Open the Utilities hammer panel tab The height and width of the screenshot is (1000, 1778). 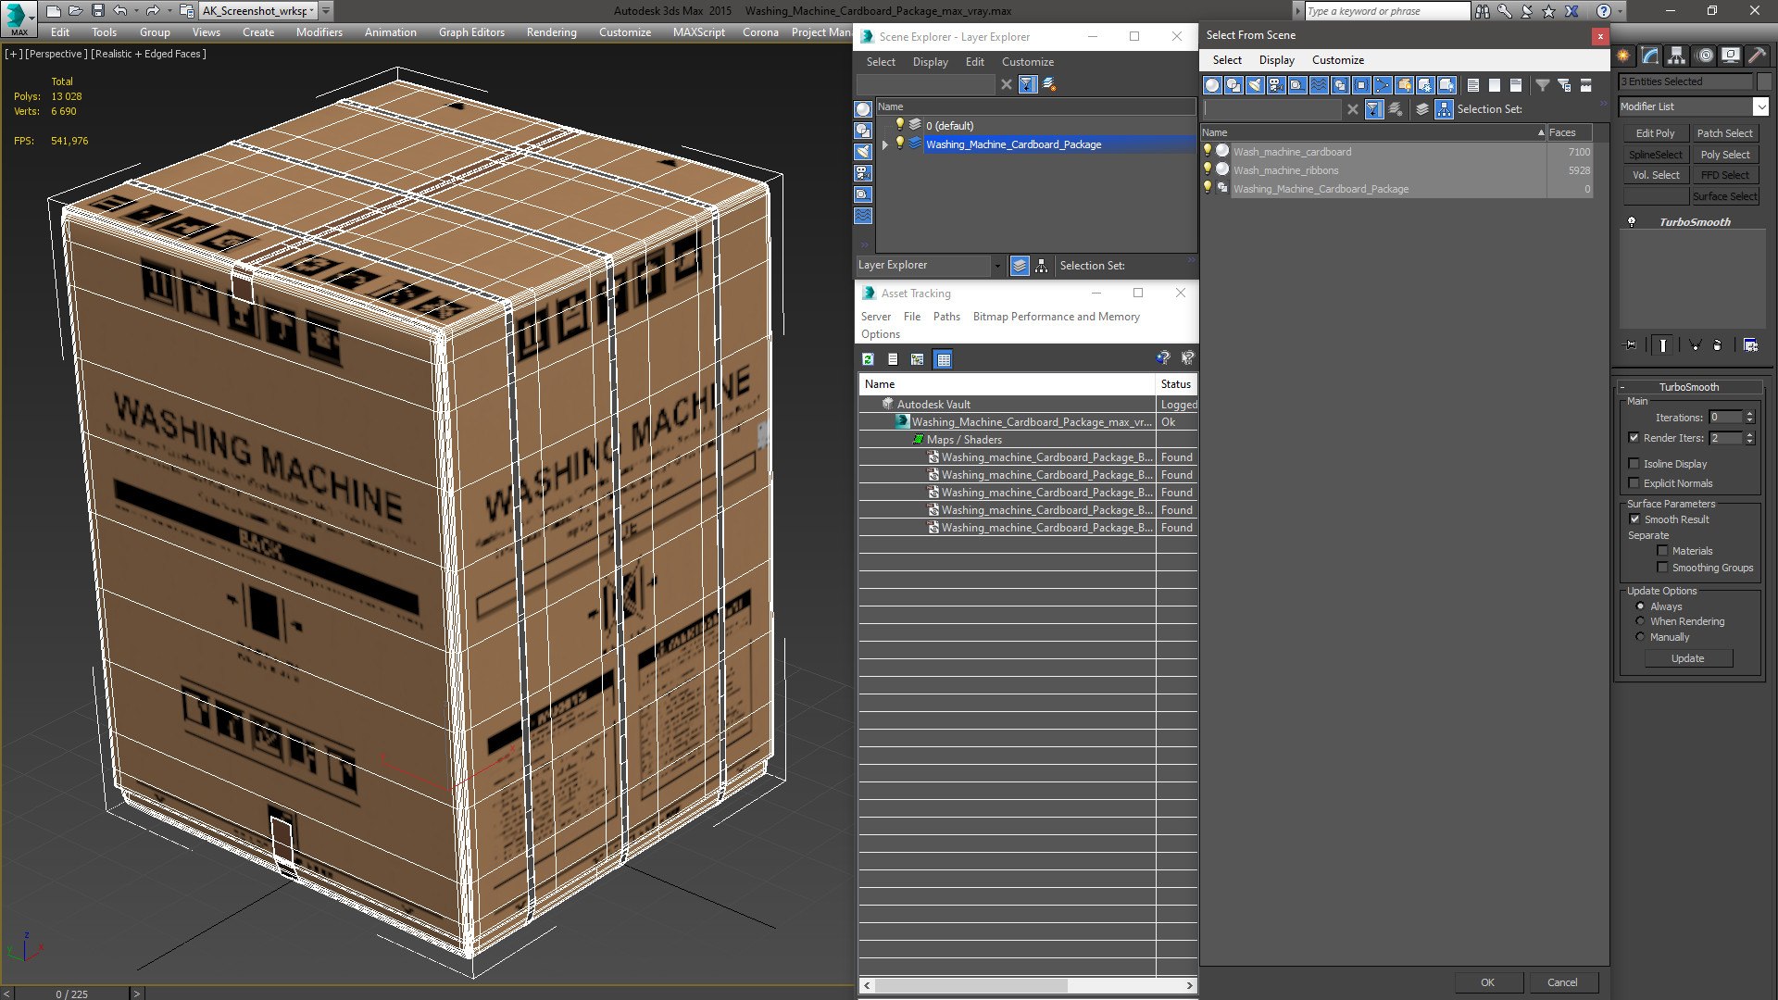coord(1757,56)
